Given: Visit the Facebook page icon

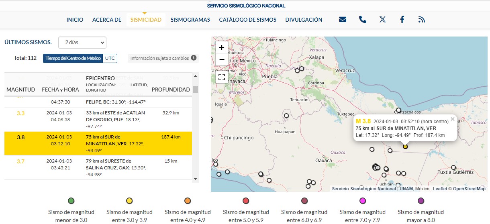Looking at the screenshot, I should tap(402, 19).
